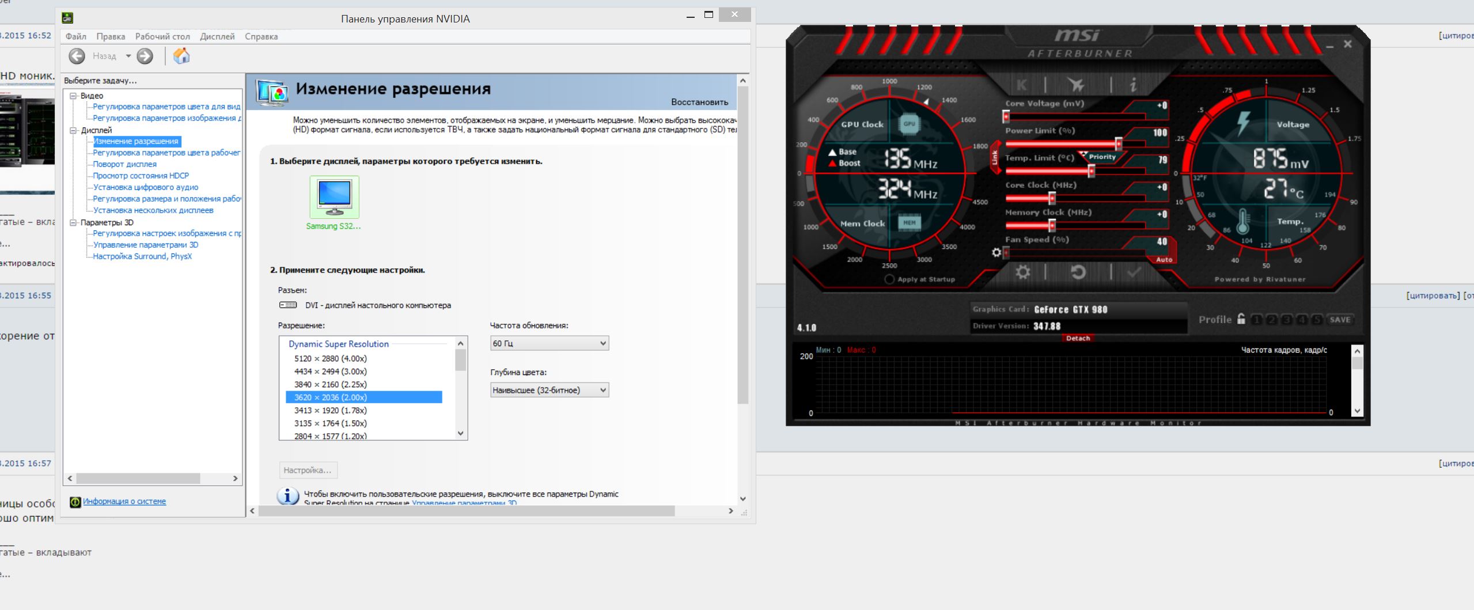Click the SAVE profile button in Afterburner

1340,320
